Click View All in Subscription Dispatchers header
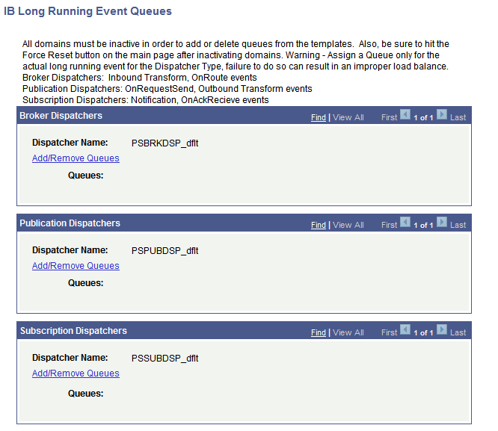This screenshot has width=498, height=431. coord(348,332)
